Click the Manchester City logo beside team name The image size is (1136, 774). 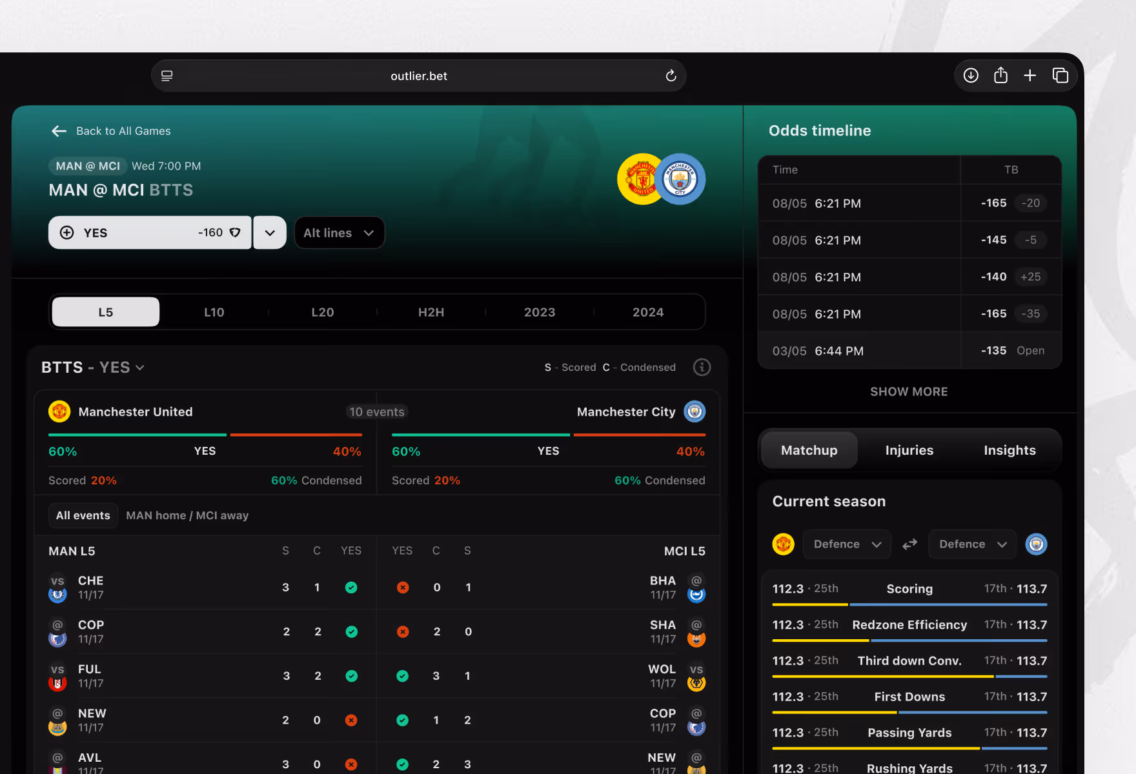pos(695,412)
